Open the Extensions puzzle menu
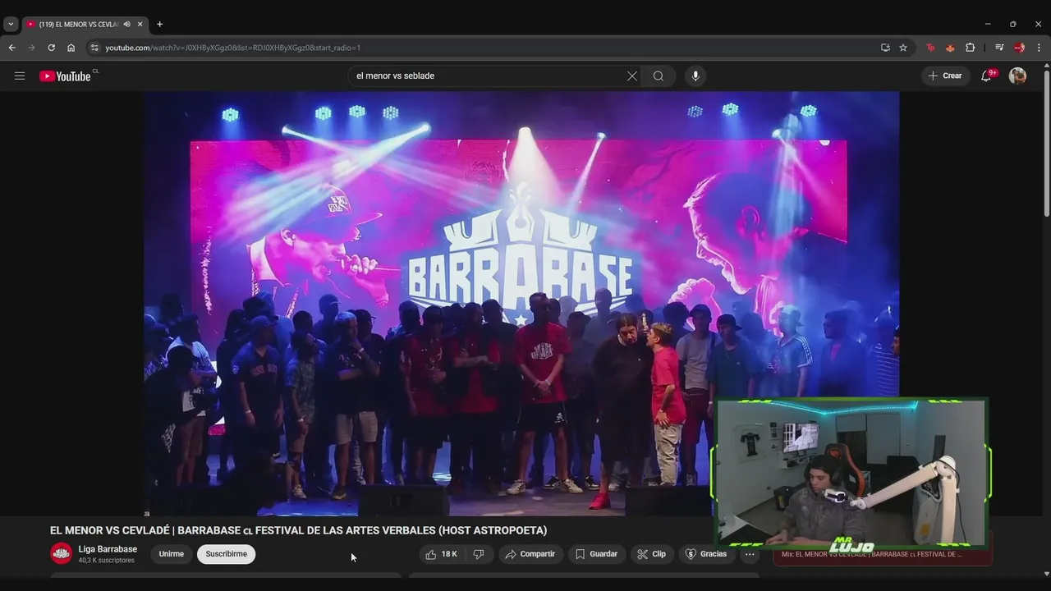This screenshot has width=1051, height=591. point(970,48)
